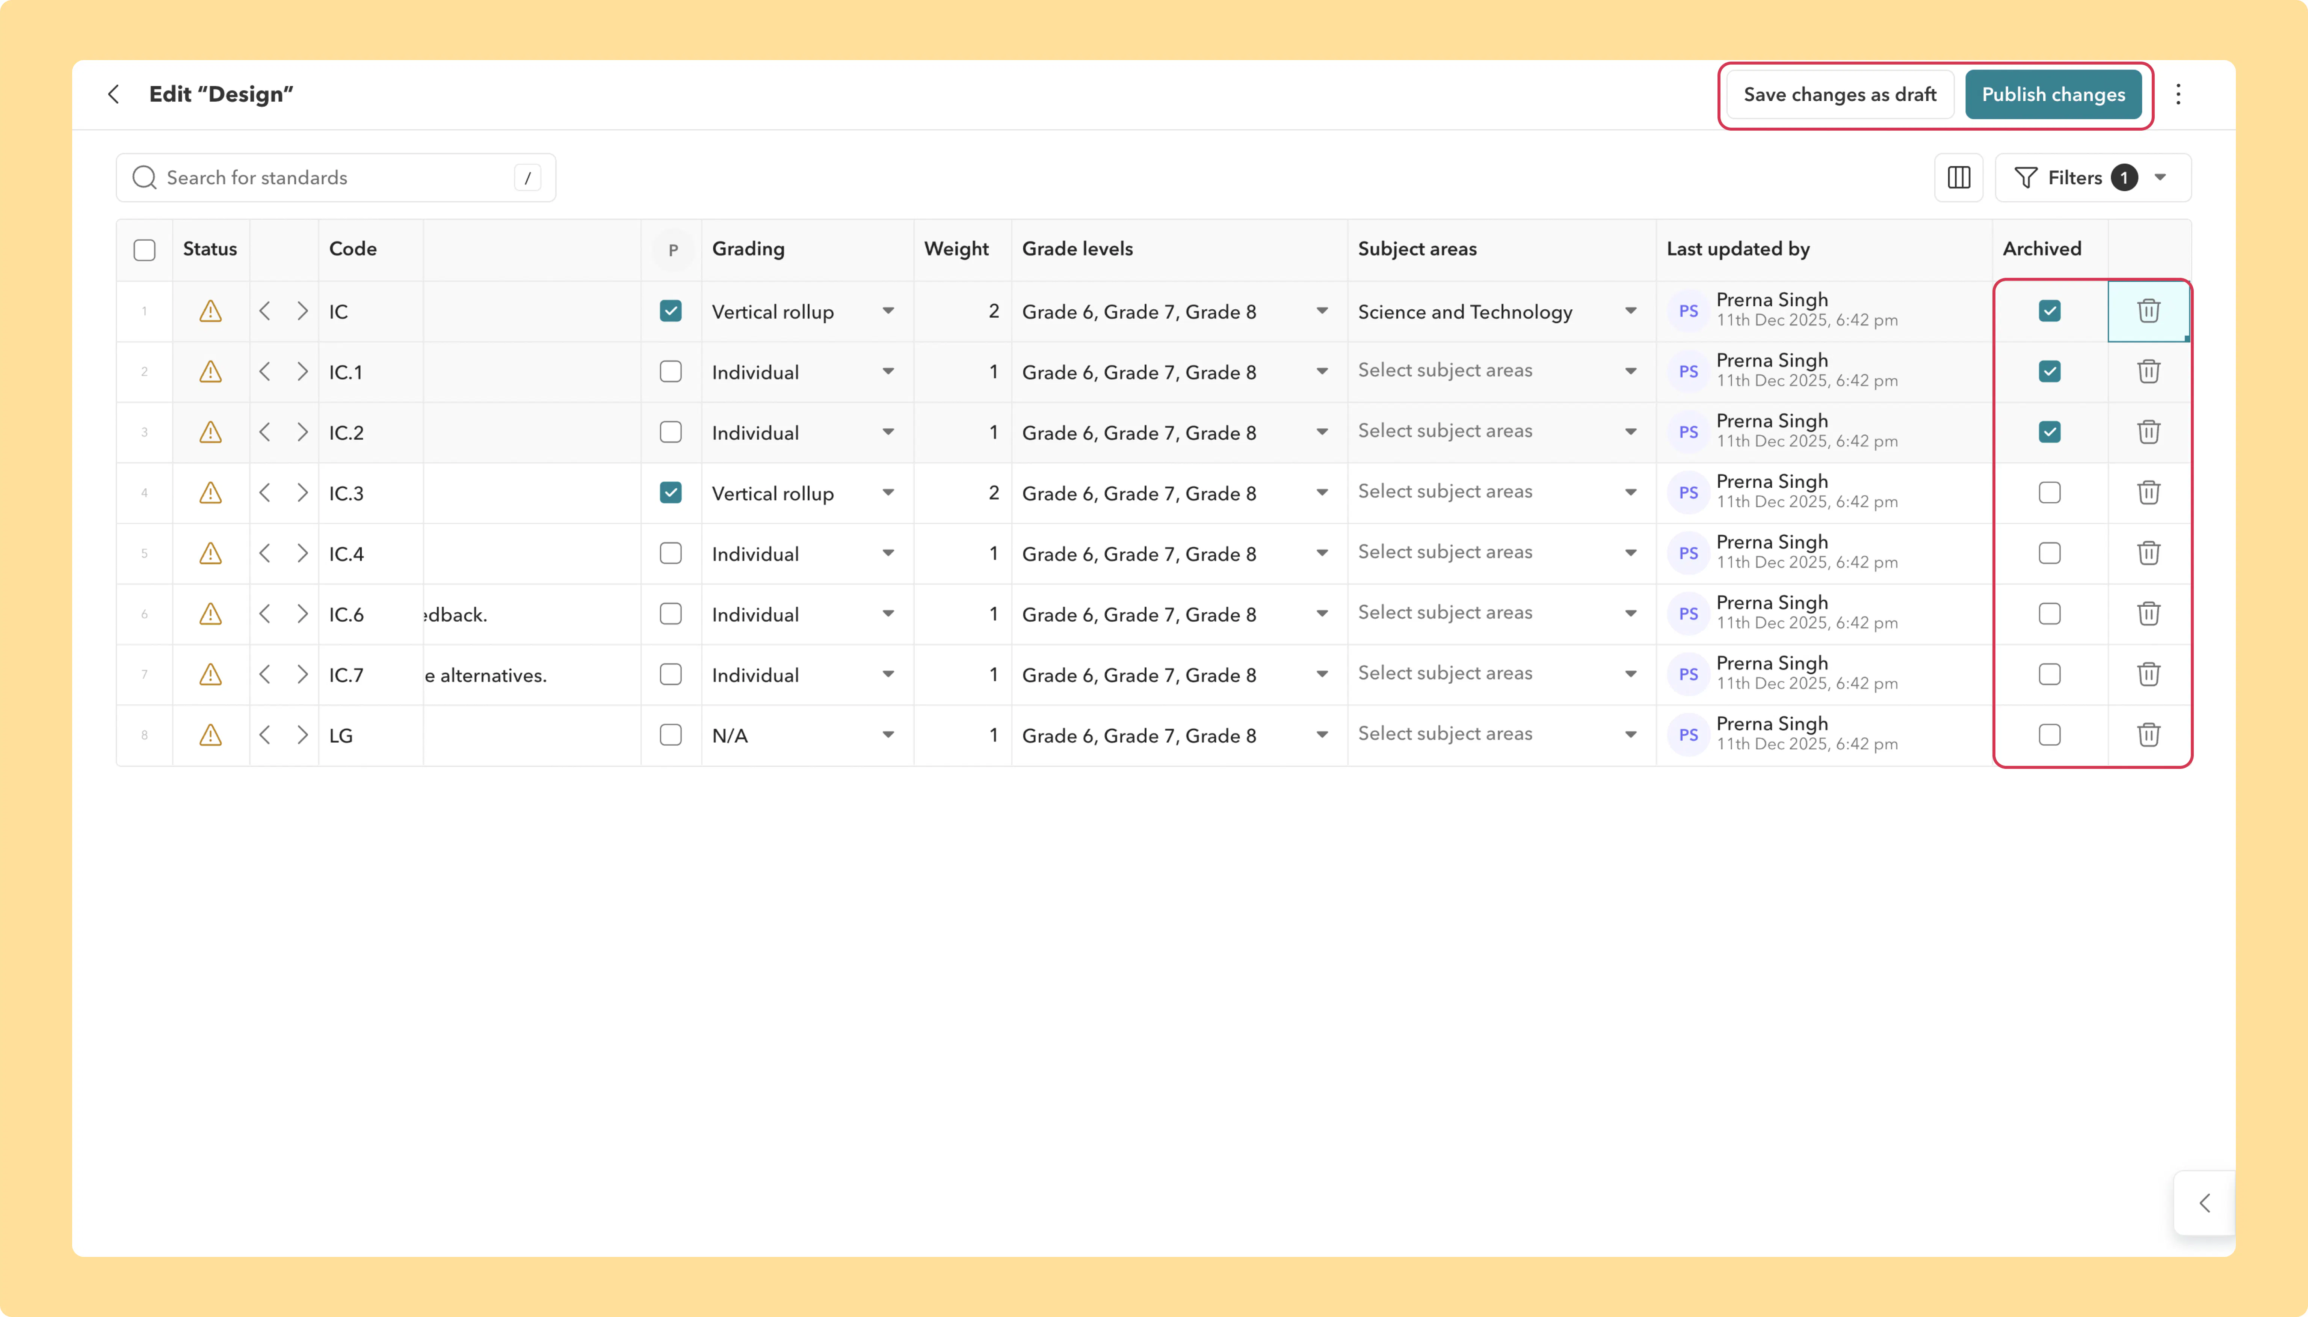Delete the IC.1 standard row
Viewport: 2308px width, 1317px height.
pos(2149,372)
